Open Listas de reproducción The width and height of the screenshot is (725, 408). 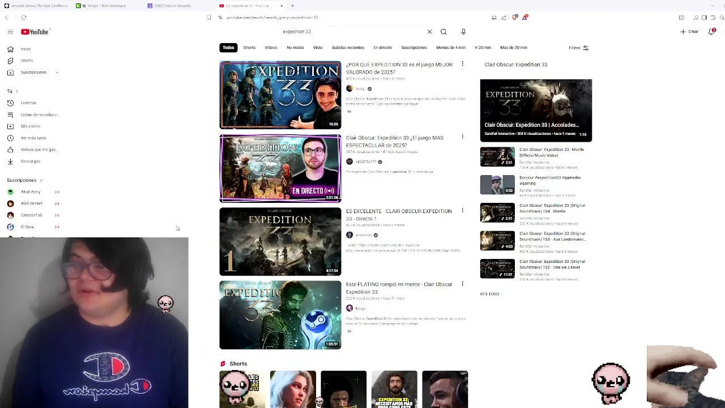tap(39, 114)
